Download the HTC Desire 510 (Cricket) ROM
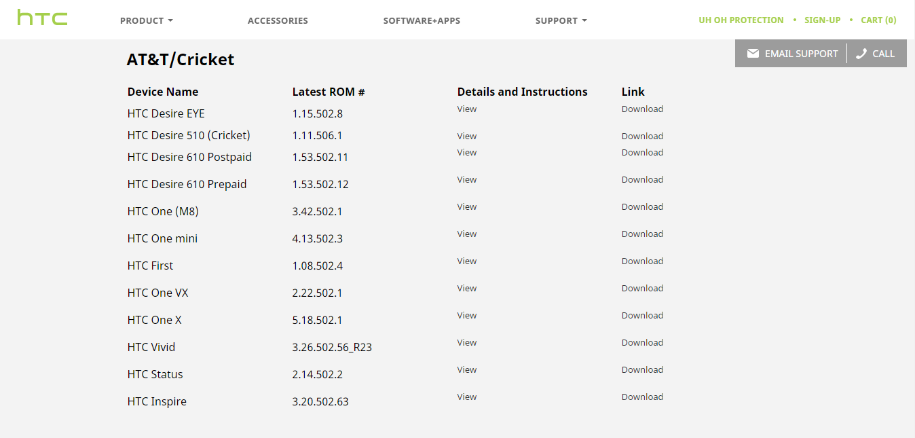915x438 pixels. point(642,136)
